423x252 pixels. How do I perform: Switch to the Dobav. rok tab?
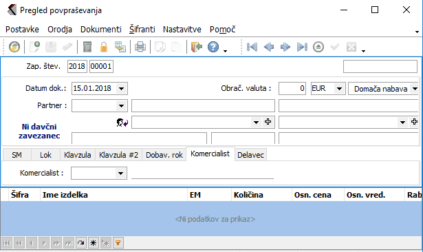point(164,155)
